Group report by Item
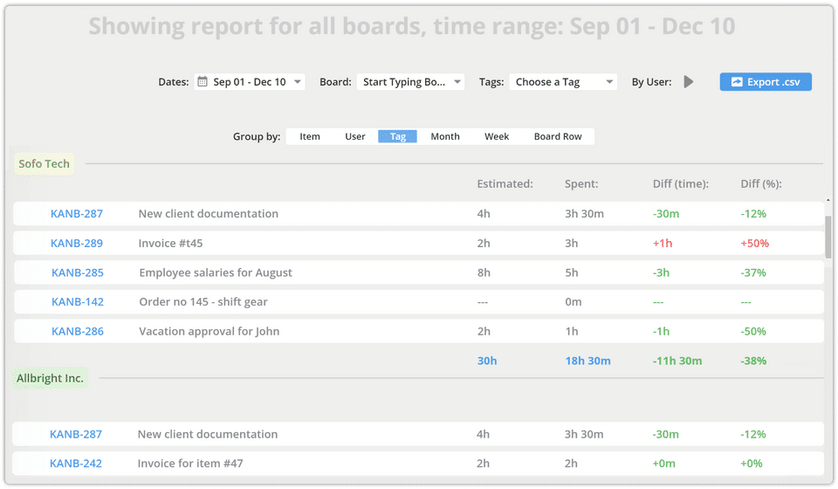This screenshot has width=838, height=489. pyautogui.click(x=310, y=136)
